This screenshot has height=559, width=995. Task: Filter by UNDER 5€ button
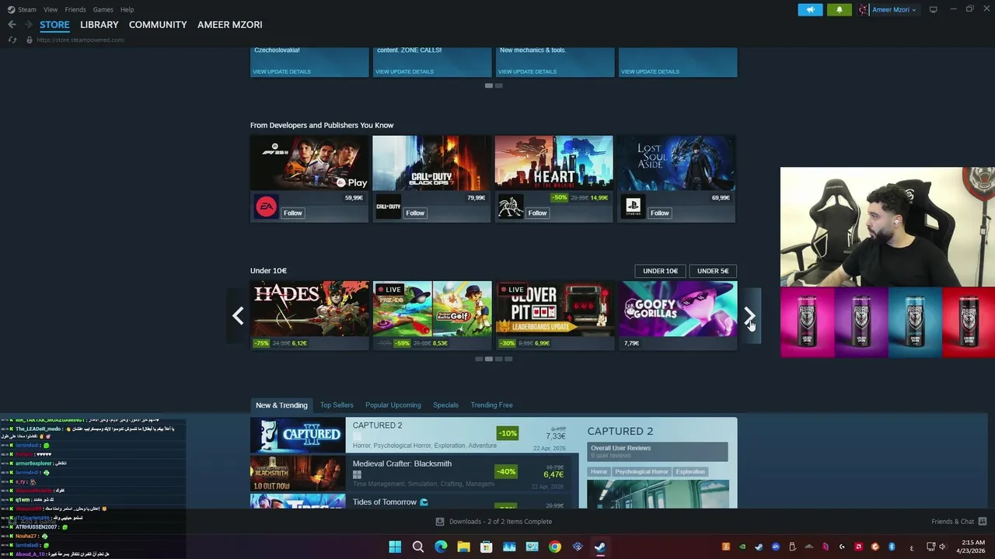713,271
